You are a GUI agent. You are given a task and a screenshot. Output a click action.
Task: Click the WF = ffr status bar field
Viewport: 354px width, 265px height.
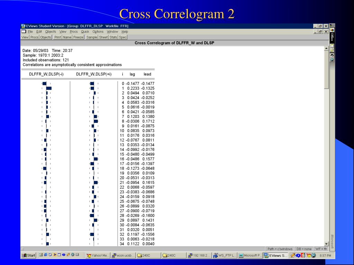(321, 249)
